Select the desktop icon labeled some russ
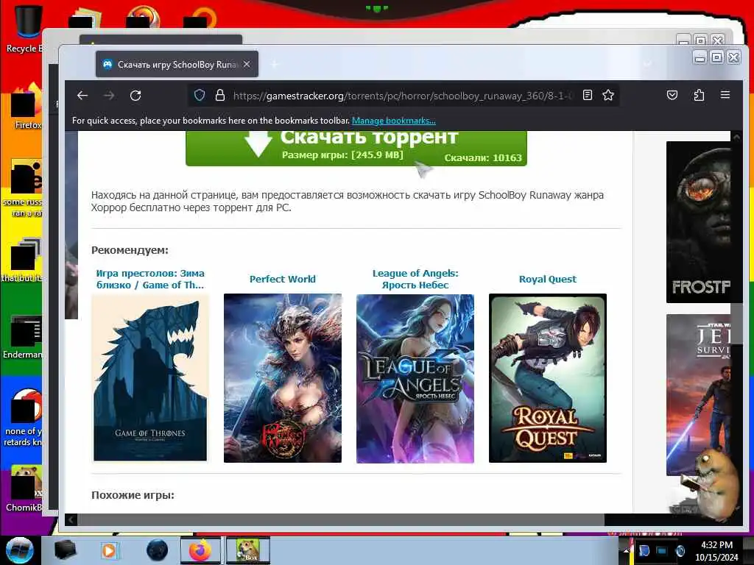754x565 pixels. coord(23,188)
